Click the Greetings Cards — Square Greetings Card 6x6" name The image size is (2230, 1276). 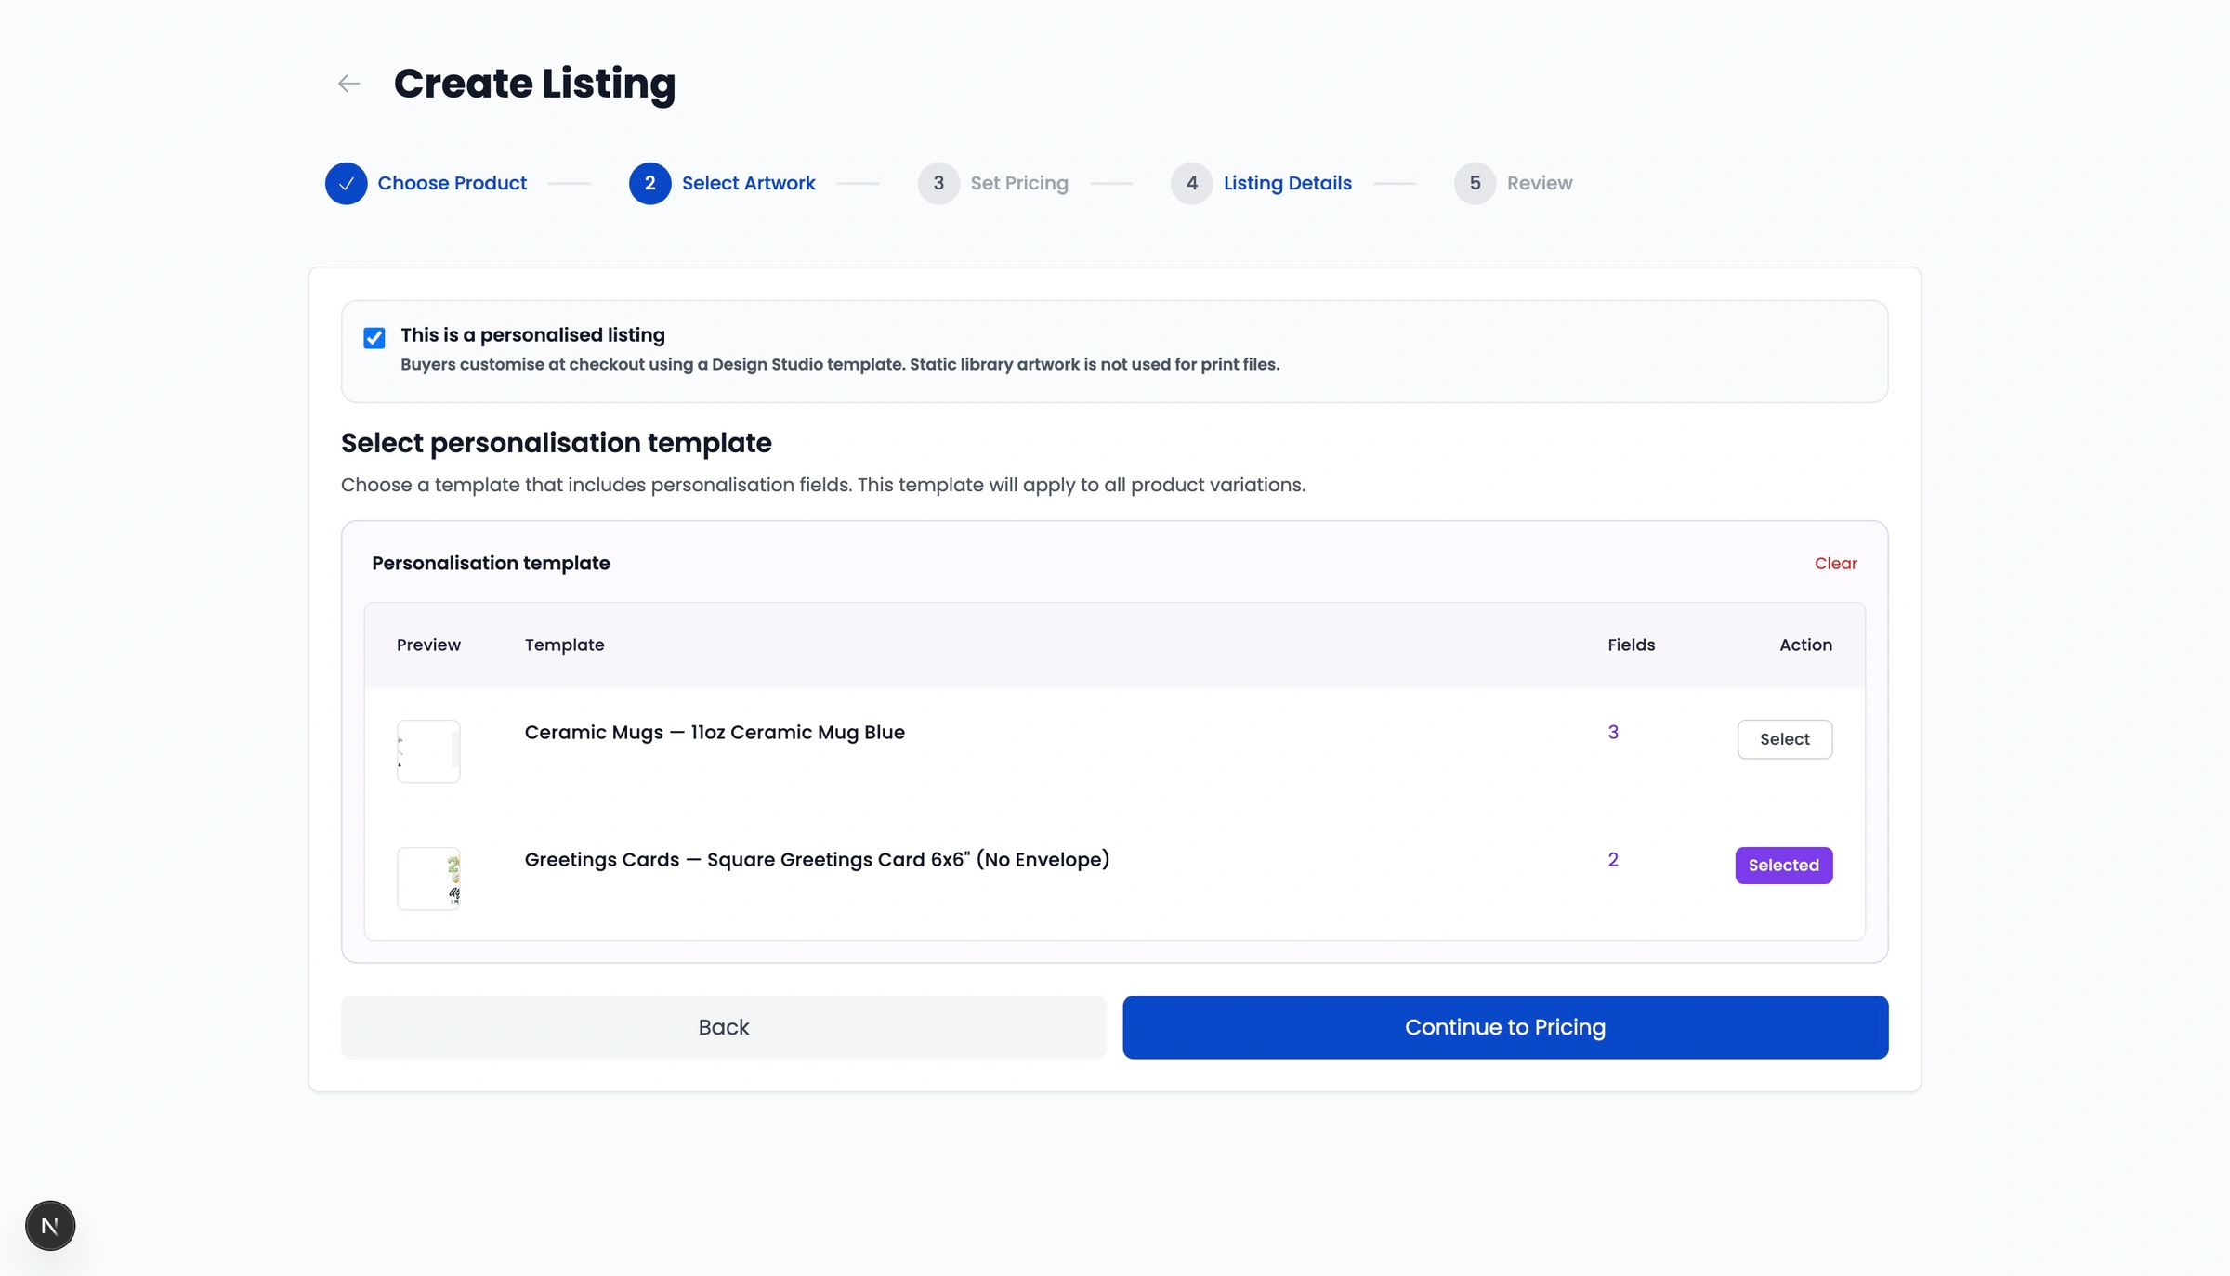(x=817, y=859)
